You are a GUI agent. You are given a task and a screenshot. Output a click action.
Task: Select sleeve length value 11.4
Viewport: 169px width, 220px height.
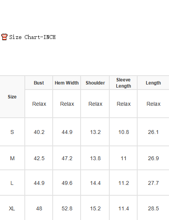(124, 208)
